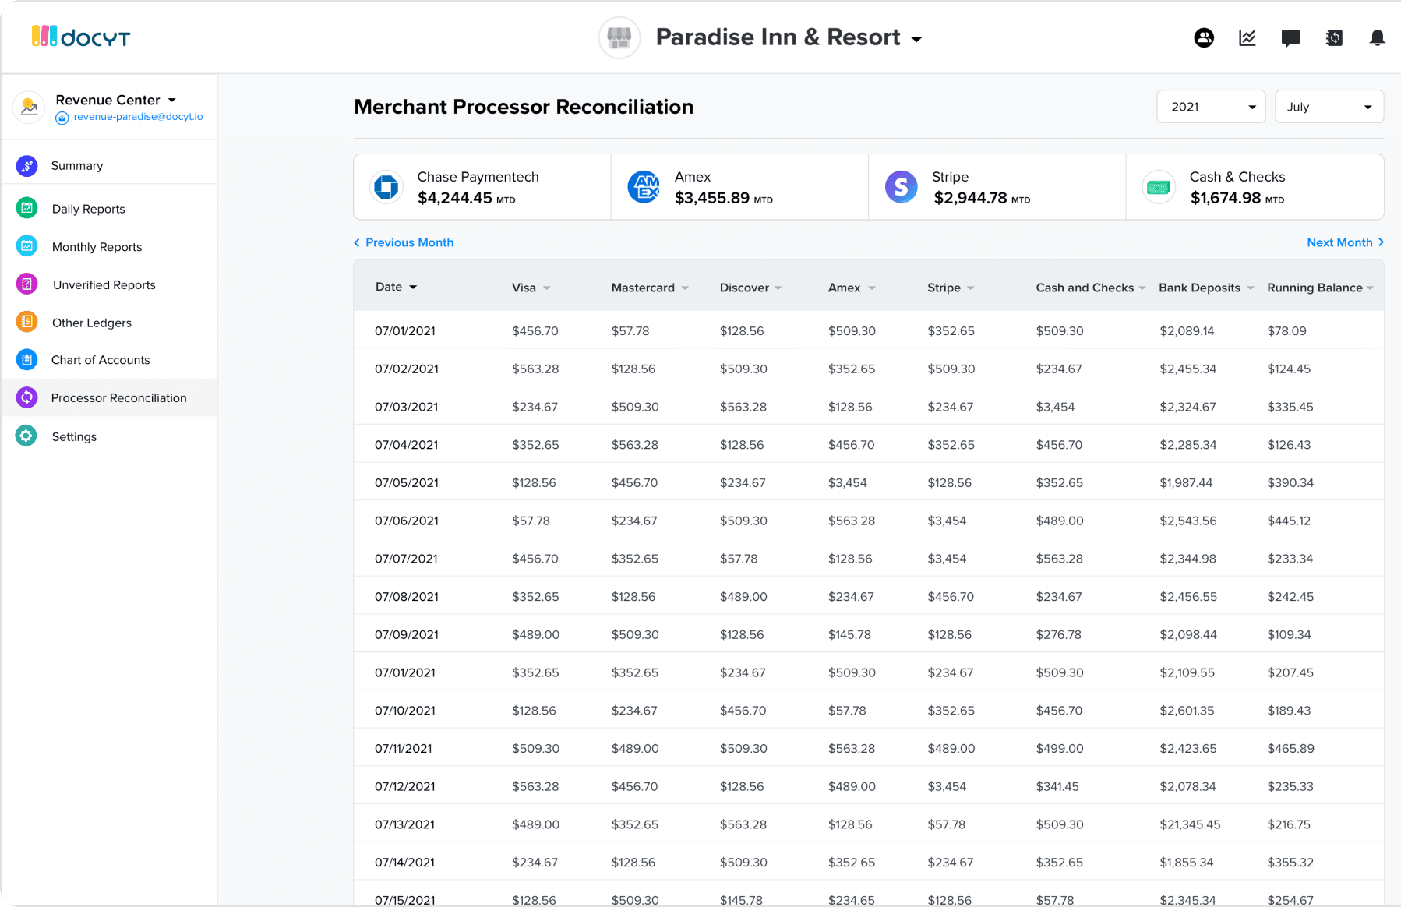Open the 2021 year selector

pyautogui.click(x=1211, y=107)
